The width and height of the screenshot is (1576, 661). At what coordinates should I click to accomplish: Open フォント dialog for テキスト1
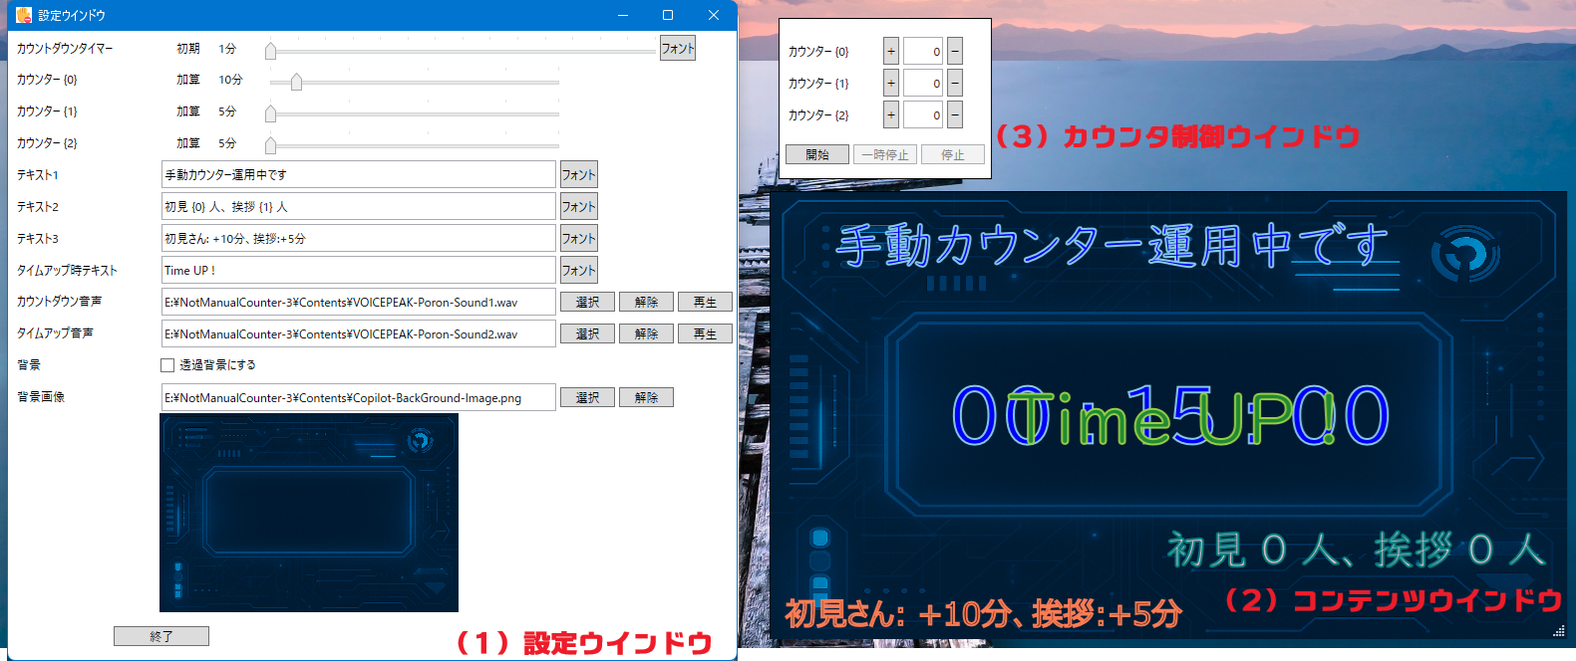(578, 174)
